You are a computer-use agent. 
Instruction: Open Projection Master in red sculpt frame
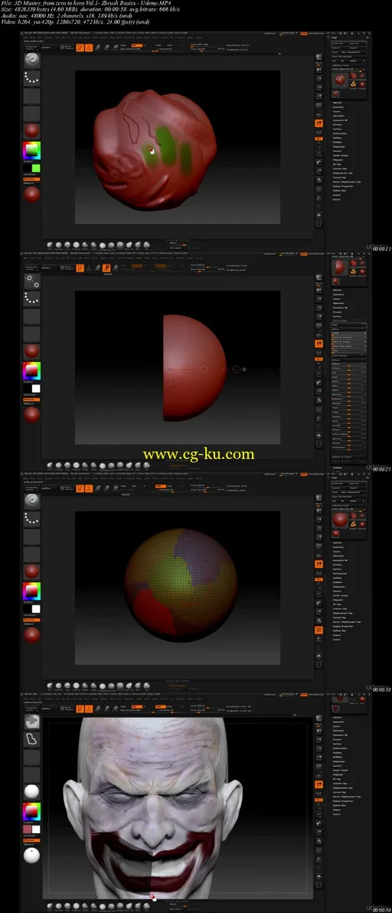31,48
